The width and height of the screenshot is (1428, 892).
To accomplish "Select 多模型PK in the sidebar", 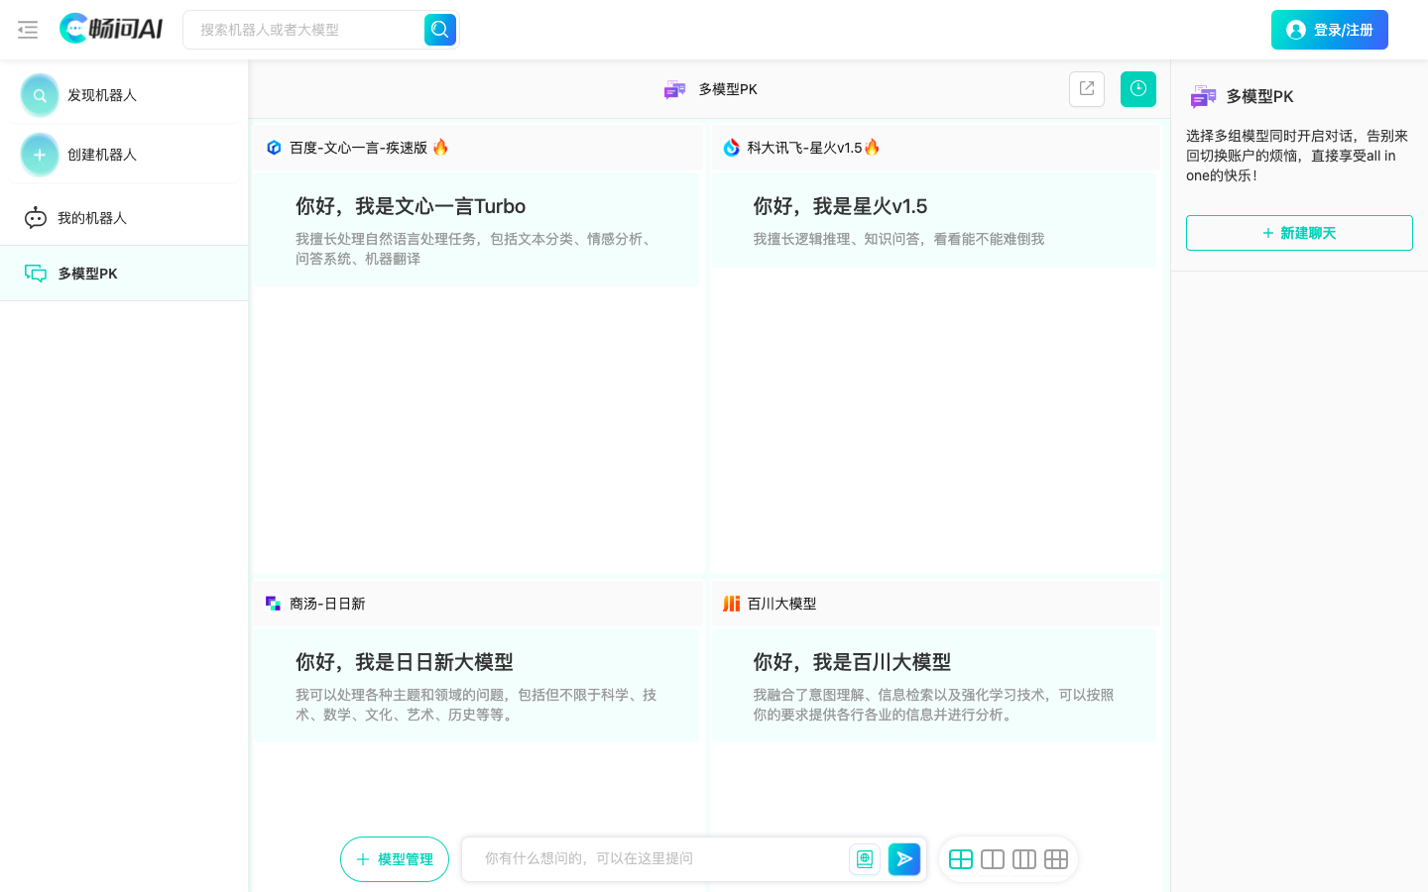I will [124, 274].
